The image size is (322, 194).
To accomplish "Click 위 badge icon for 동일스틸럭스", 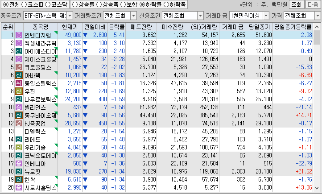I will pos(19,83).
